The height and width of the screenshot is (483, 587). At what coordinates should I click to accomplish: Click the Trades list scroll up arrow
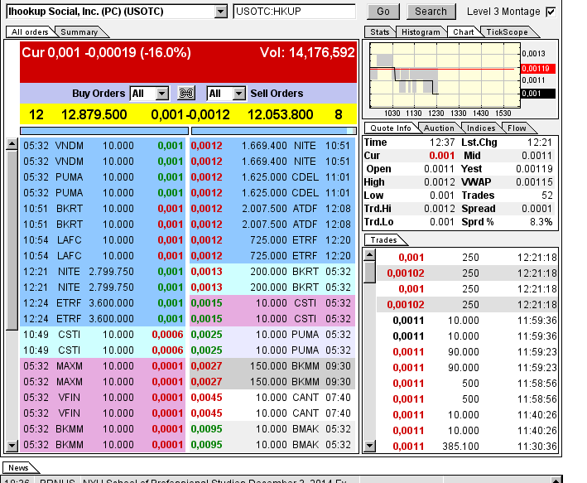click(369, 255)
